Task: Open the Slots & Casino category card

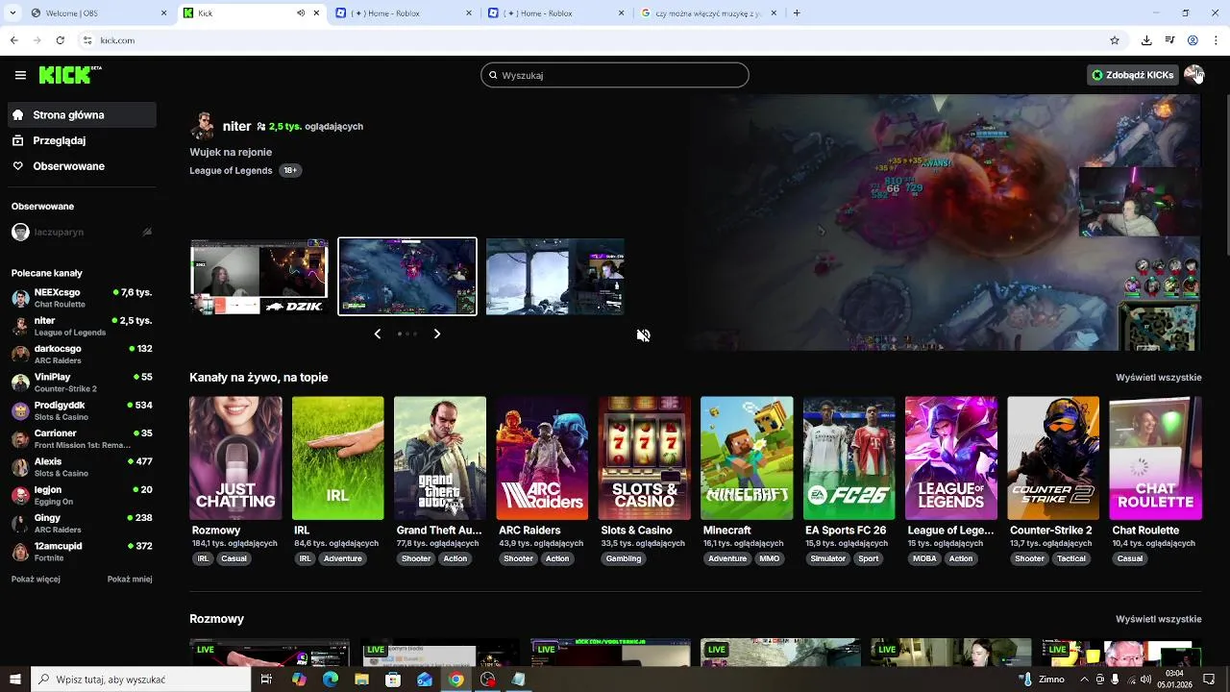Action: pyautogui.click(x=645, y=458)
